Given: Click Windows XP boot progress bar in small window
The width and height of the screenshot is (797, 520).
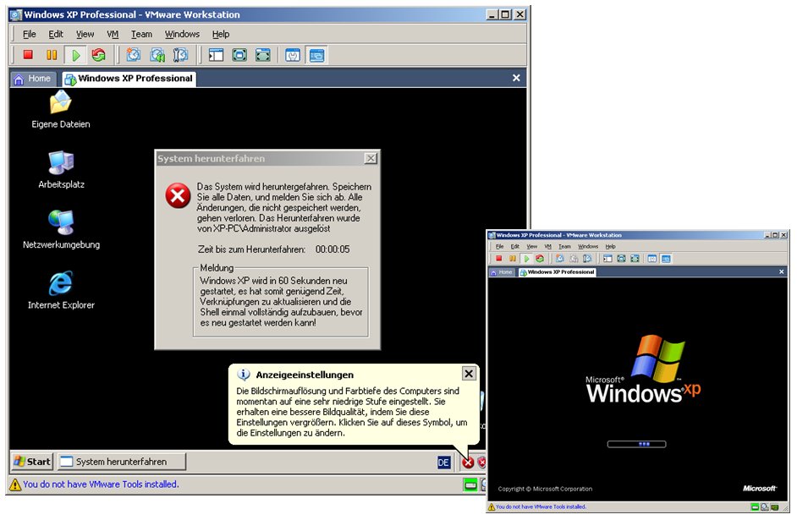Looking at the screenshot, I should click(x=636, y=444).
